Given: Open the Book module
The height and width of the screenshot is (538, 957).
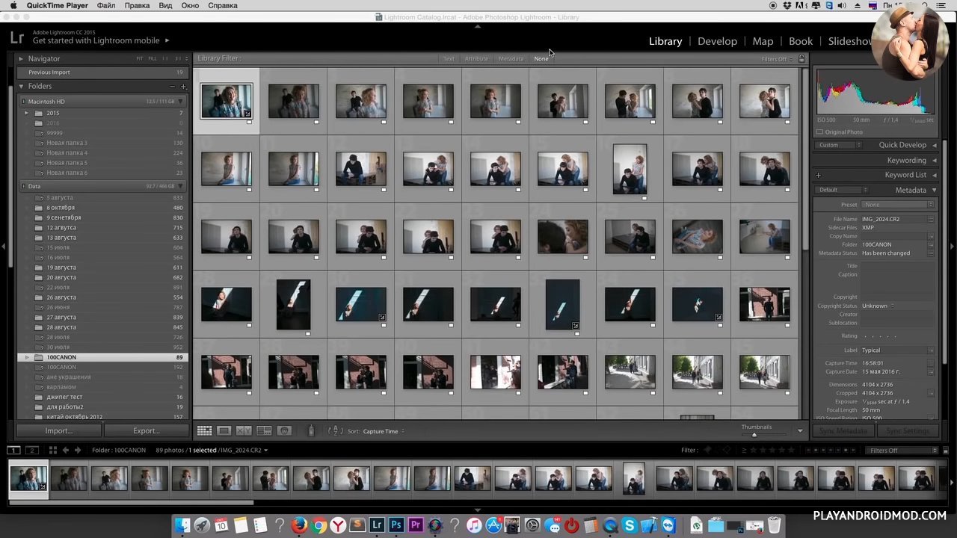Looking at the screenshot, I should point(801,41).
